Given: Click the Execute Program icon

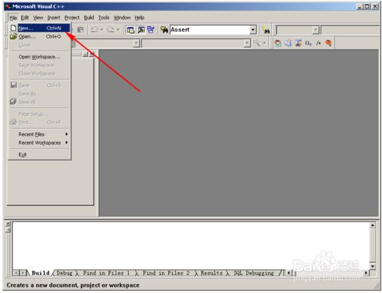Looking at the screenshot, I should pyautogui.click(x=308, y=43).
